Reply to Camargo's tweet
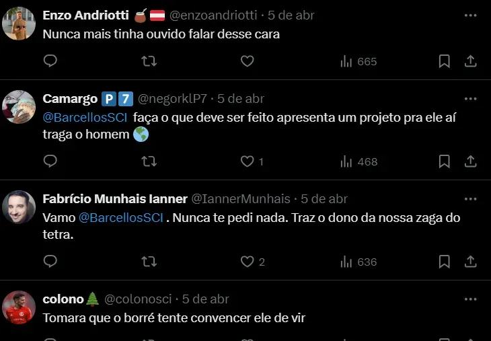The width and height of the screenshot is (491, 341). click(x=50, y=161)
